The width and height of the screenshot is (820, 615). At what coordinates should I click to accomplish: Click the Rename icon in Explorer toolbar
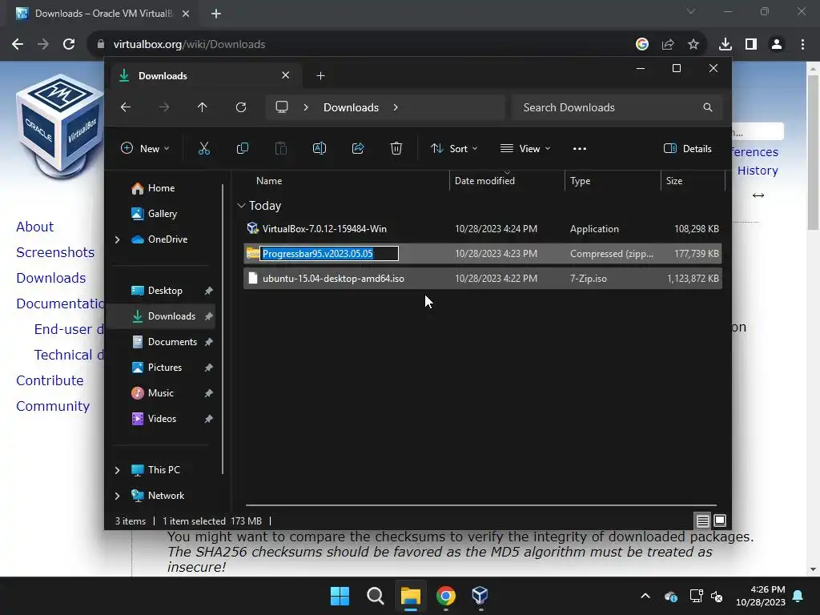319,148
